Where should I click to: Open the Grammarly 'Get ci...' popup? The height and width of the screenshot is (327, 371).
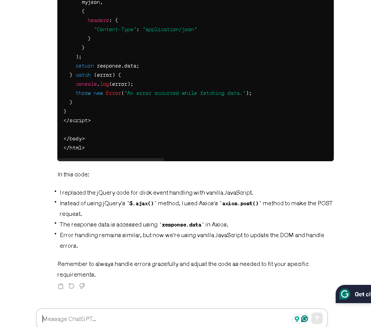353,294
